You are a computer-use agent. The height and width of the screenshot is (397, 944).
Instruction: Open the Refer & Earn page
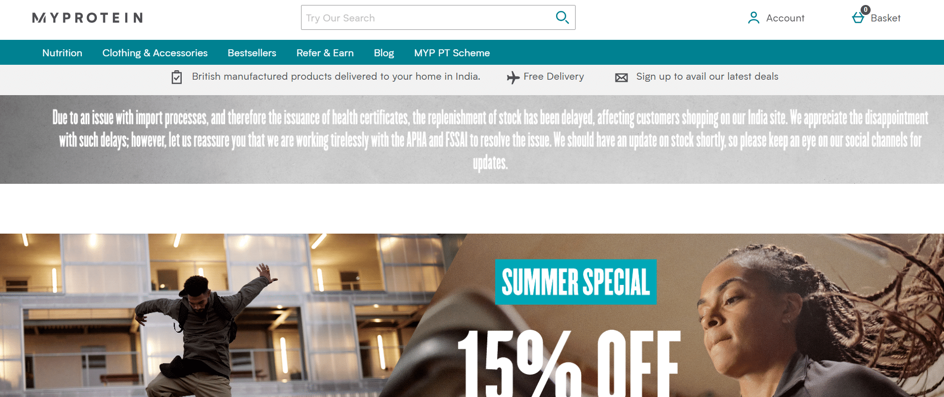pyautogui.click(x=325, y=53)
